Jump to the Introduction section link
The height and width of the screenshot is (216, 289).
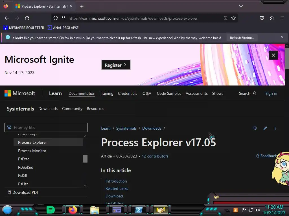pyautogui.click(x=116, y=181)
